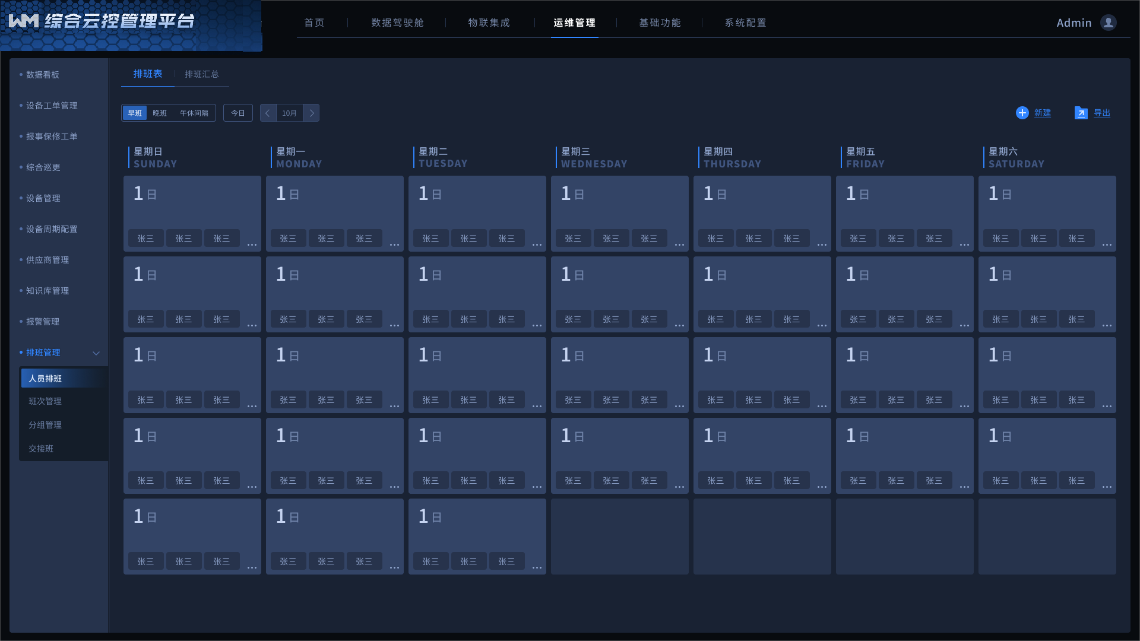
Task: Switch to the 排班汇总 tab
Action: (x=201, y=74)
